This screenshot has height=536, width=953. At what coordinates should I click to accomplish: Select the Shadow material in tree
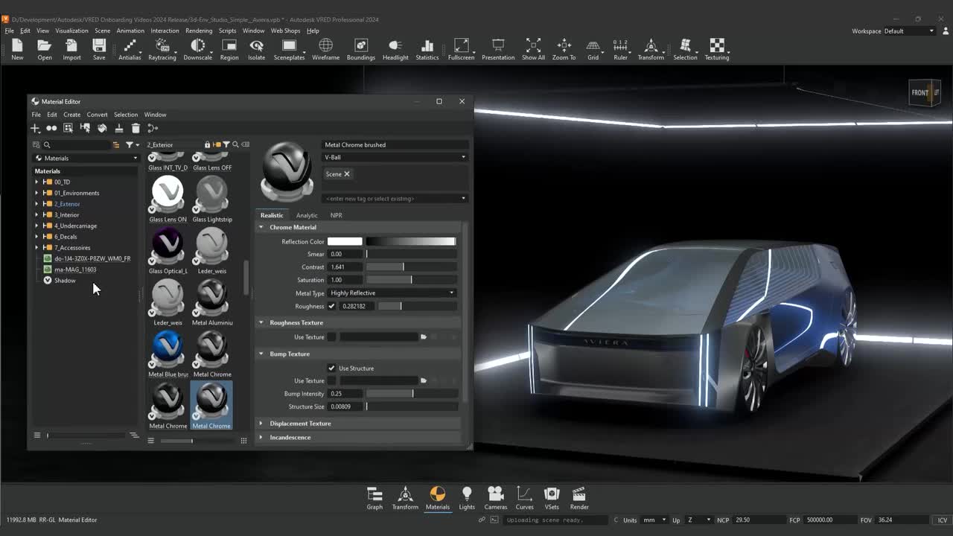[65, 281]
